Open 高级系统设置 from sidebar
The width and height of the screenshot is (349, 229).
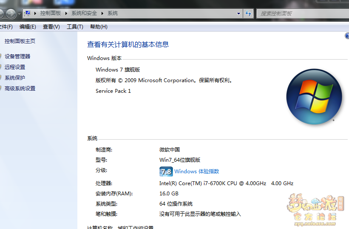(x=20, y=89)
